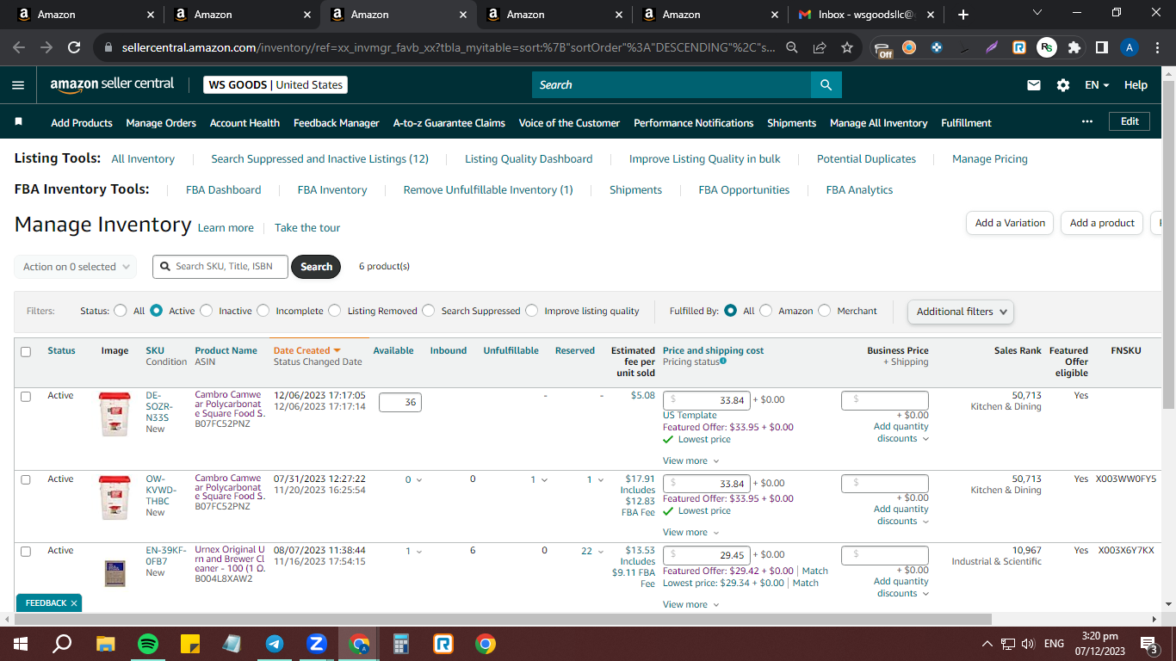Select the Inactive status filter
Screen dimensions: 1176x661
(207, 311)
